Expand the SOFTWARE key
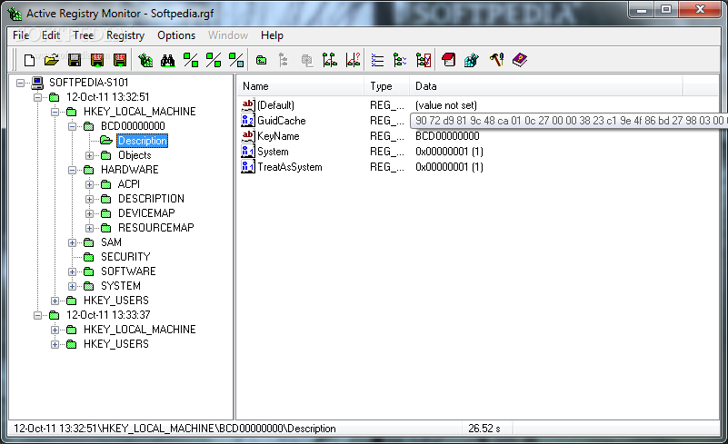This screenshot has width=728, height=444. coord(72,271)
